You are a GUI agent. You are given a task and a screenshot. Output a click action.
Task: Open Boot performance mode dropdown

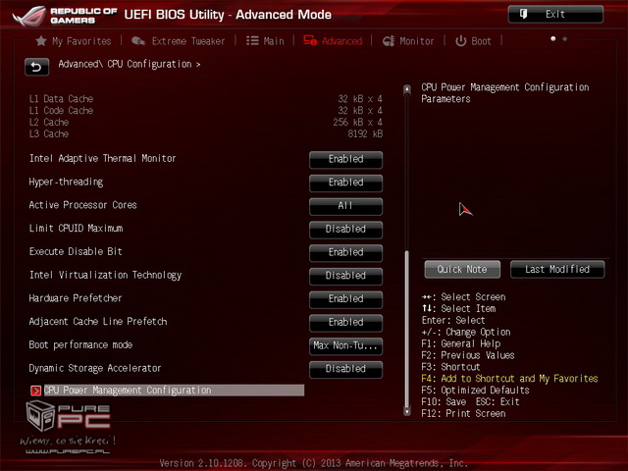(345, 345)
